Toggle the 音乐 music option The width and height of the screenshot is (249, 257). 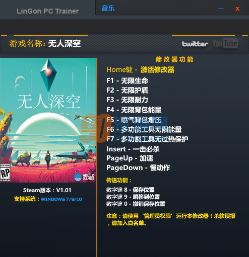pyautogui.click(x=108, y=9)
